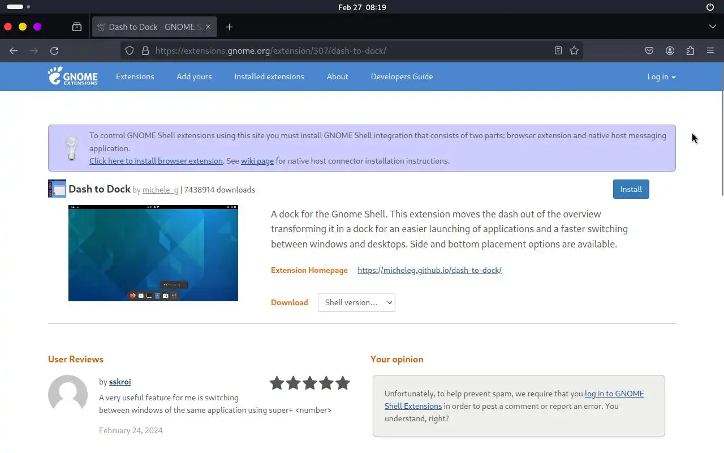Image resolution: width=724 pixels, height=453 pixels.
Task: Click the five-star rating by sskroi
Action: [x=309, y=383]
